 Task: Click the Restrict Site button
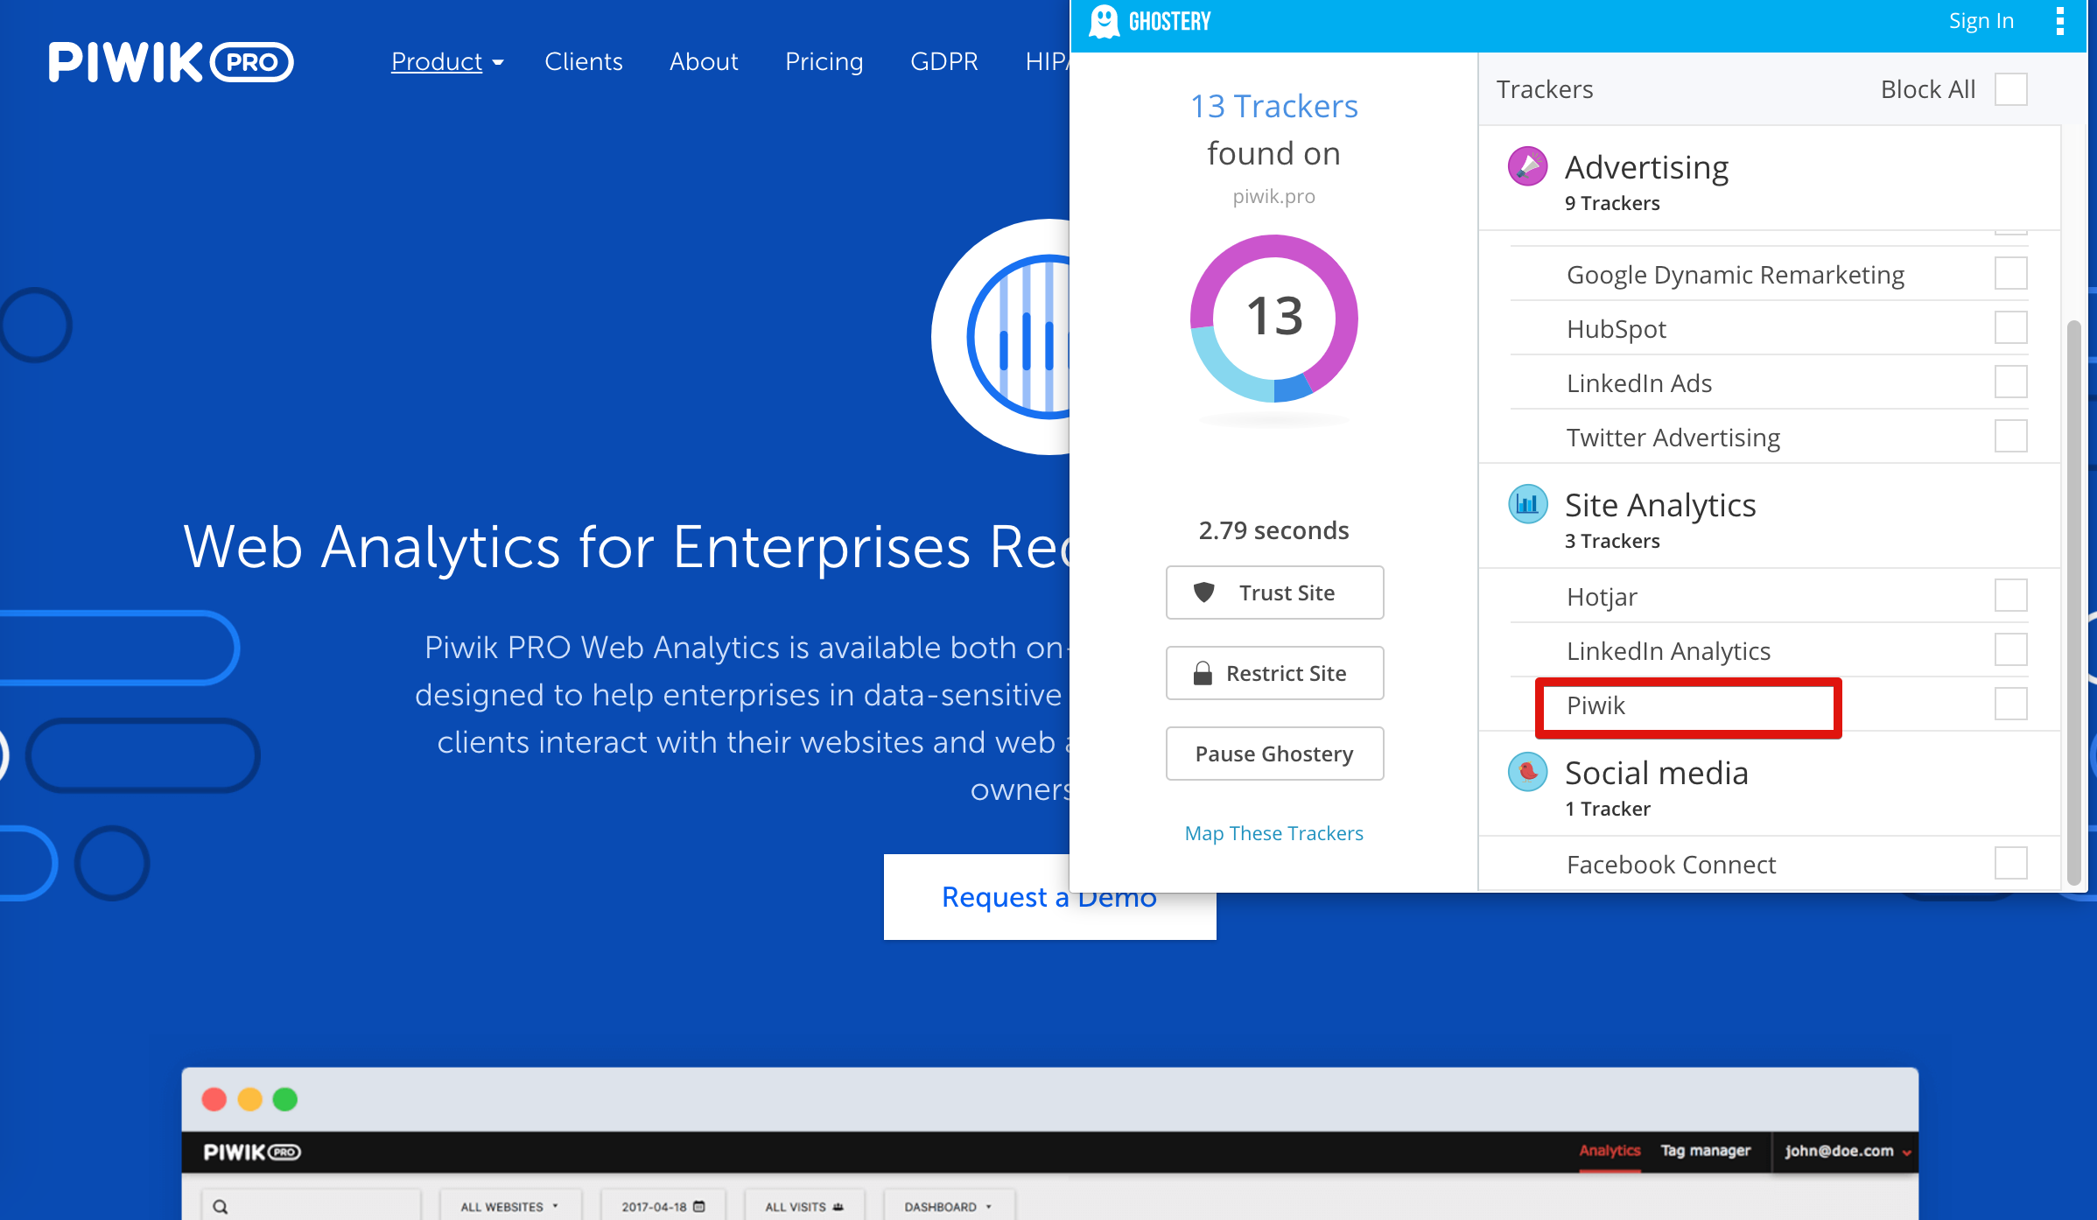click(1275, 673)
